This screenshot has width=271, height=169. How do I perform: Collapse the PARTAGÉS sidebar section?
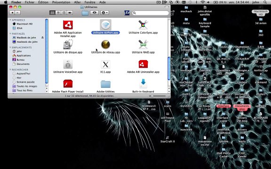click(x=10, y=34)
